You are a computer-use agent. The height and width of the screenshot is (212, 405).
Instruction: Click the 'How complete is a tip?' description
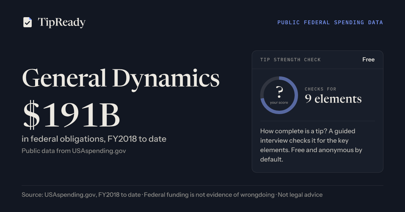pyautogui.click(x=311, y=145)
